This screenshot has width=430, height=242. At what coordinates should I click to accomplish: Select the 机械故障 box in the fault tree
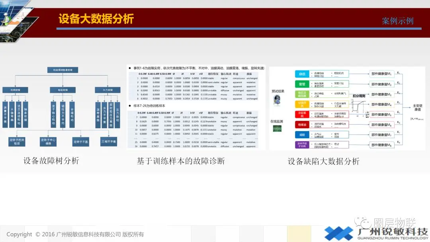pos(16,90)
